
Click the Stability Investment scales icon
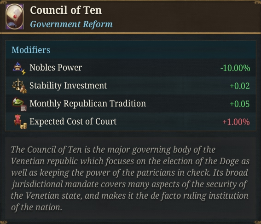click(x=19, y=86)
